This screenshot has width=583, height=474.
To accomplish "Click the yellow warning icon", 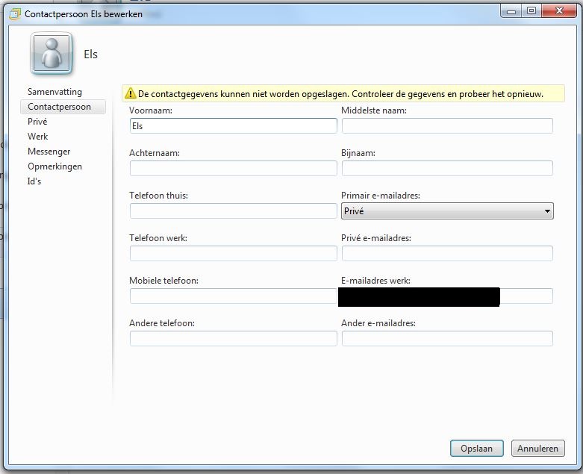I will click(131, 94).
